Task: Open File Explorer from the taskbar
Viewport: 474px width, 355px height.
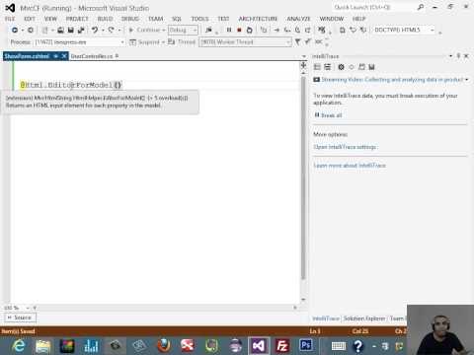Action: point(42,346)
